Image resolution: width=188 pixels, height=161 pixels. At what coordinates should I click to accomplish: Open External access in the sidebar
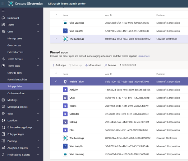(15, 52)
